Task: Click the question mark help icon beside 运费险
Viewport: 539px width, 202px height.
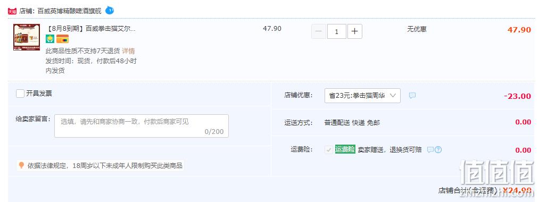Action: tap(438, 150)
